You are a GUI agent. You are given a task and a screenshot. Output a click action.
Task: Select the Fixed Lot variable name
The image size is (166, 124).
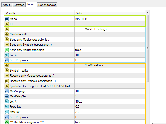[x=15, y=107]
